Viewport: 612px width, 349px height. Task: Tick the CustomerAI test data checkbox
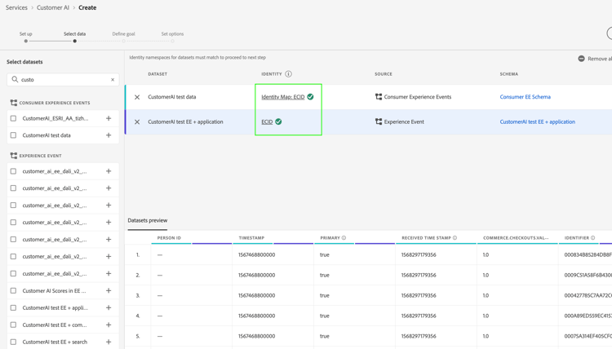coord(13,135)
